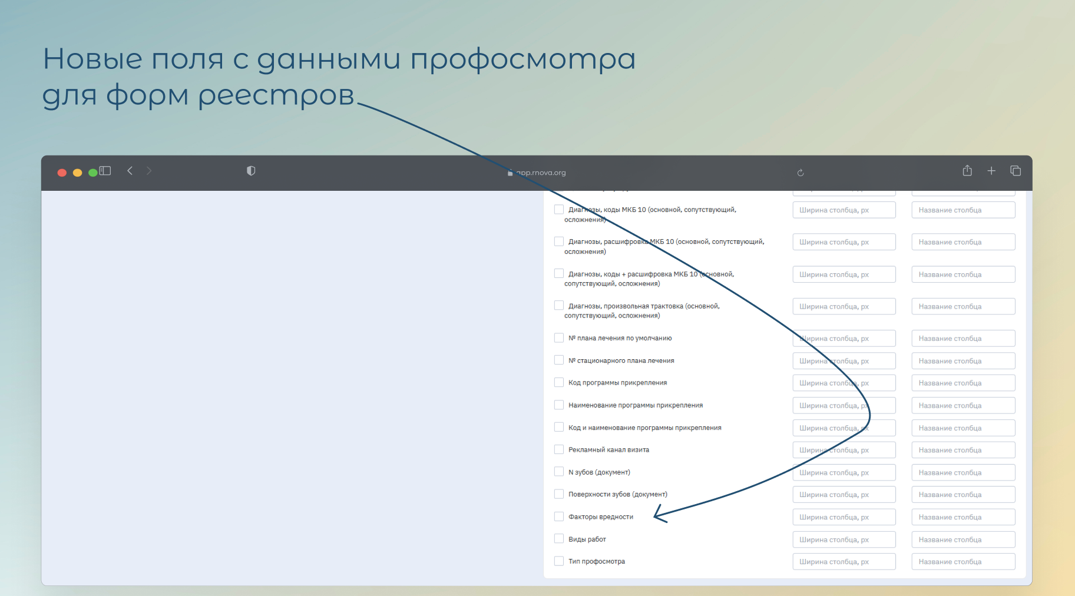Tick the Тип профосмотра checkbox
The image size is (1075, 596).
click(x=559, y=561)
